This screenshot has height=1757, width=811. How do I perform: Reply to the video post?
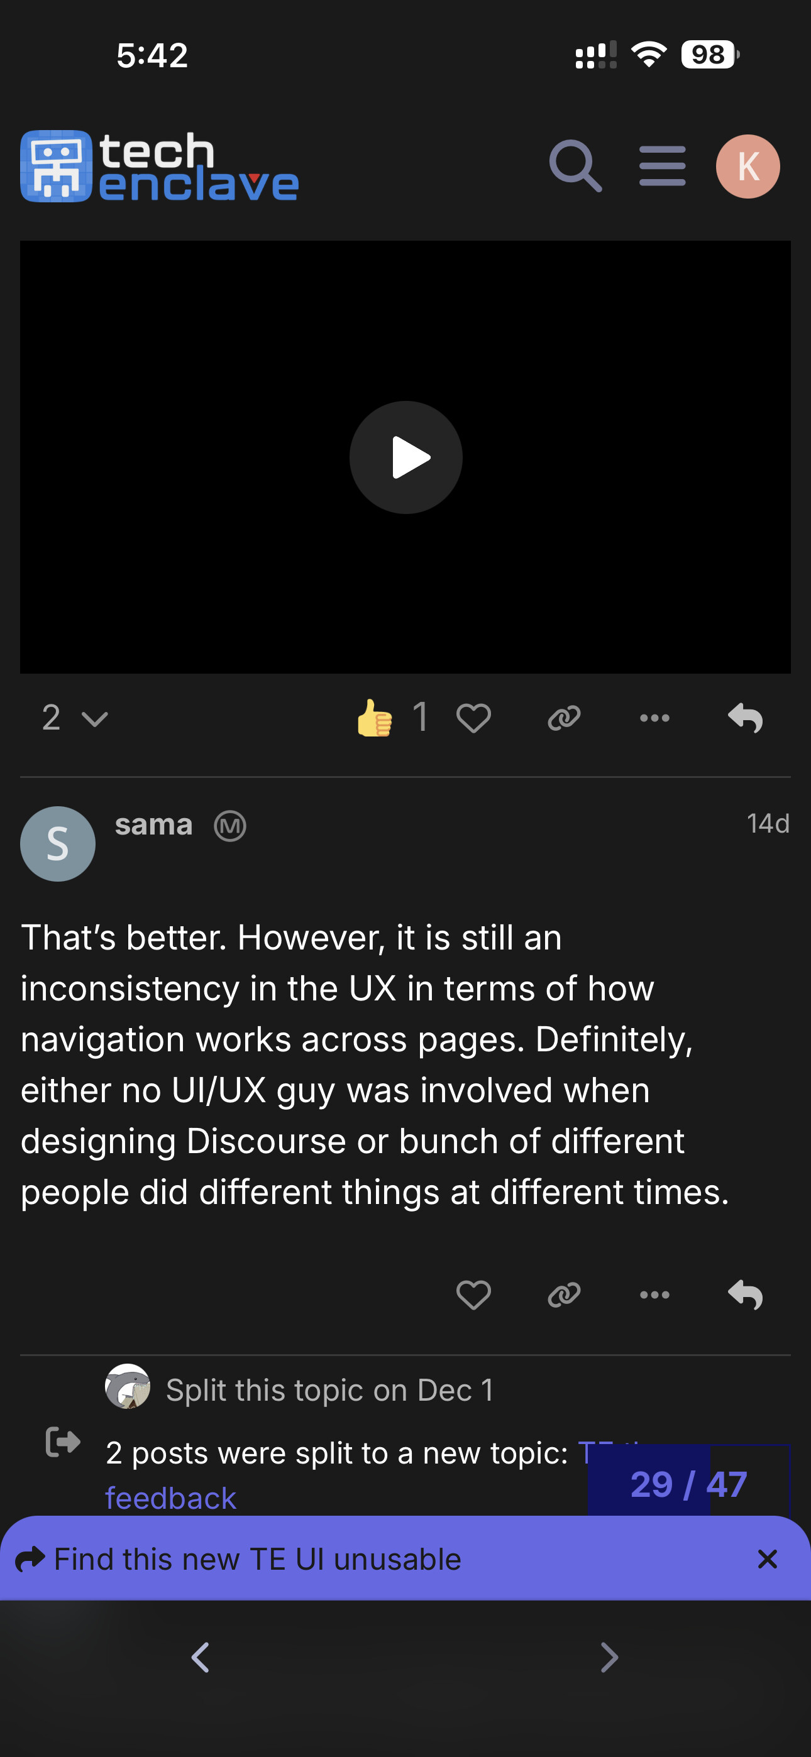pyautogui.click(x=745, y=718)
